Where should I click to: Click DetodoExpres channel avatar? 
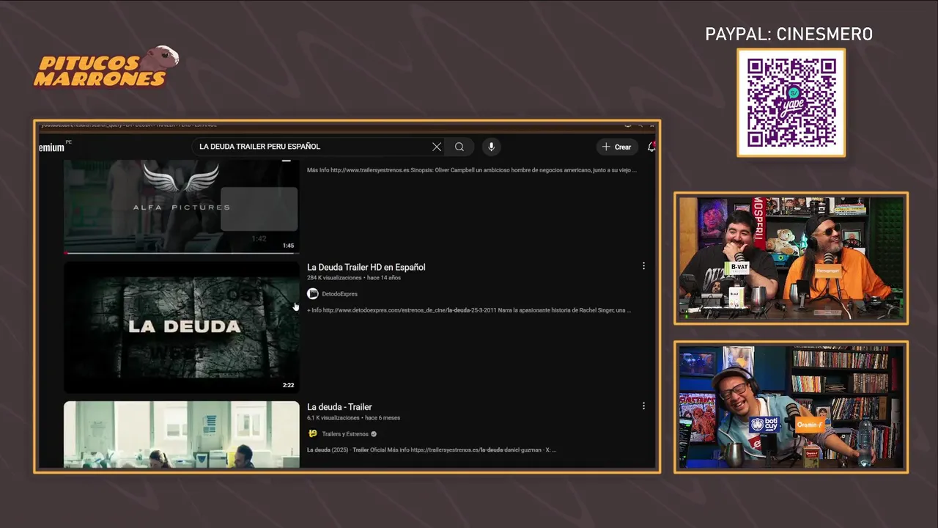pyautogui.click(x=313, y=294)
